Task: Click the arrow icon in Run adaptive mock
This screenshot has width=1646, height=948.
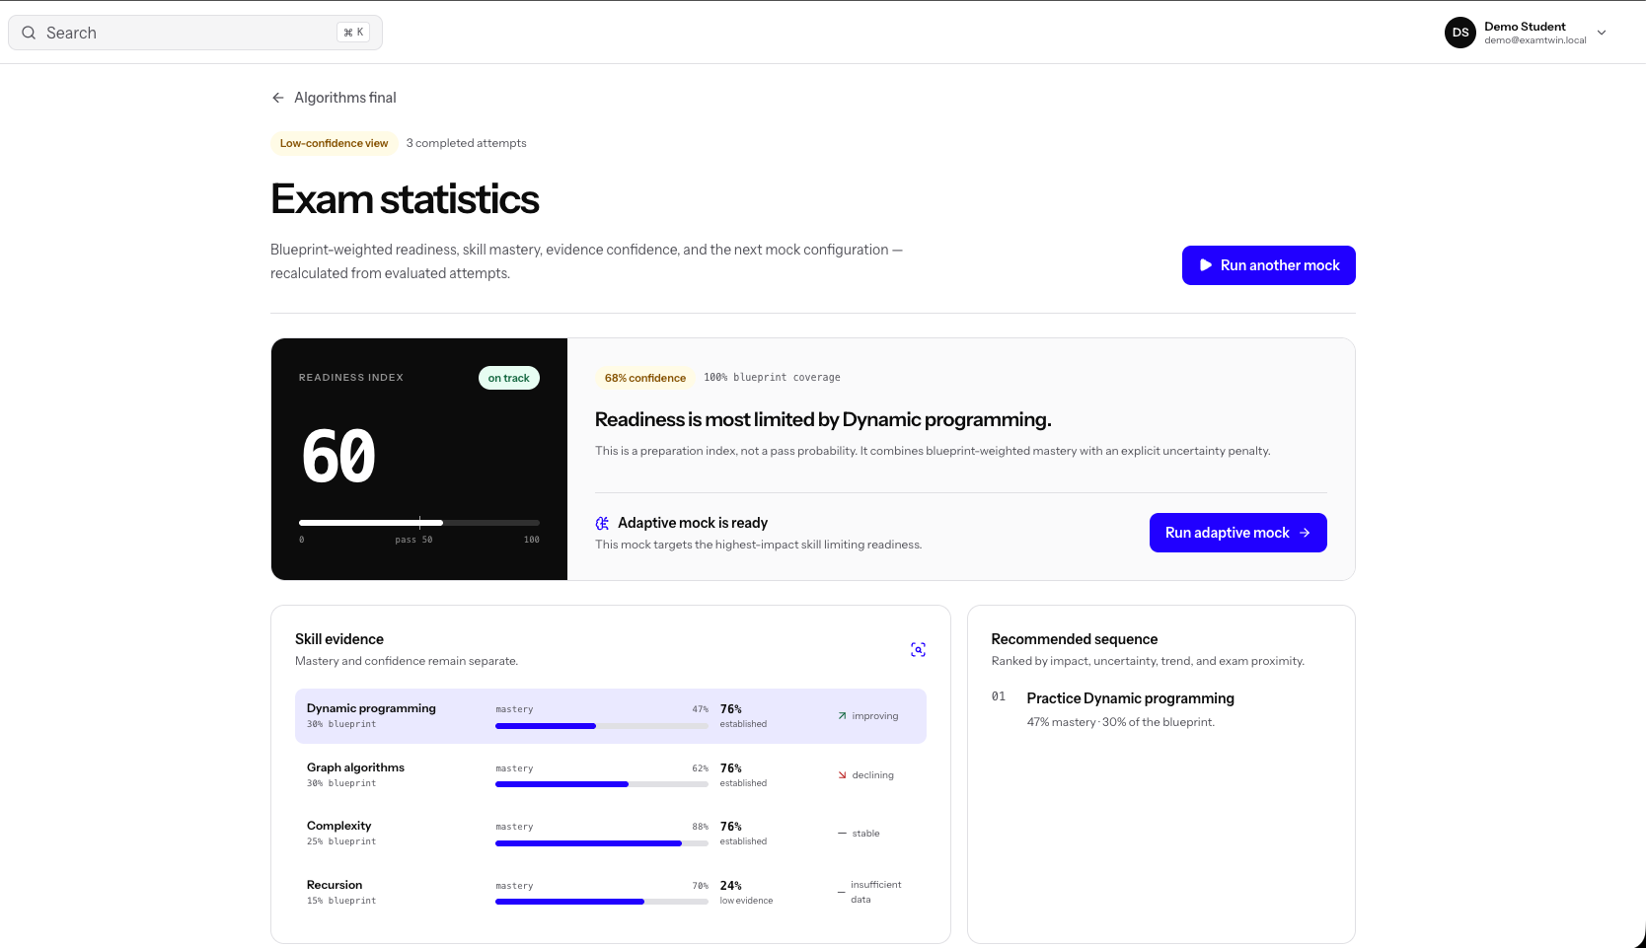Action: click(x=1305, y=533)
